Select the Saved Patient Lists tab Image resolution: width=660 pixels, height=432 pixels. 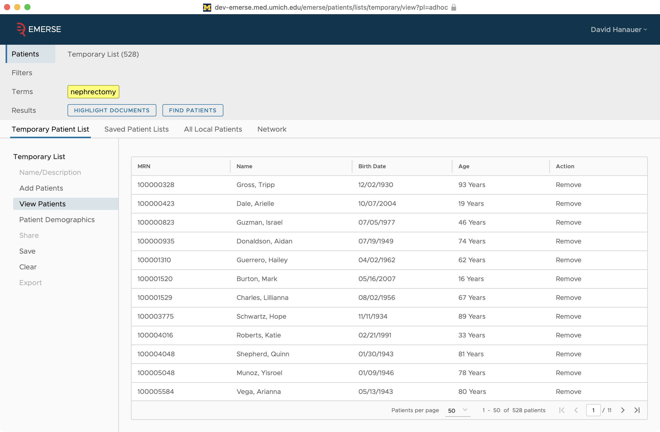tap(136, 129)
